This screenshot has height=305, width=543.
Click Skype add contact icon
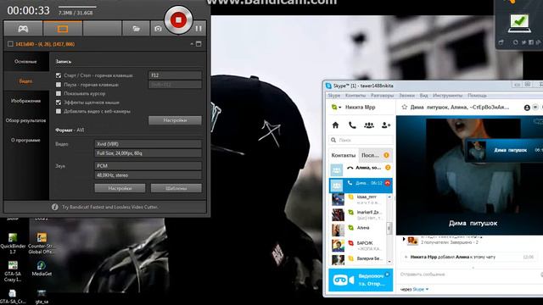[x=386, y=125]
